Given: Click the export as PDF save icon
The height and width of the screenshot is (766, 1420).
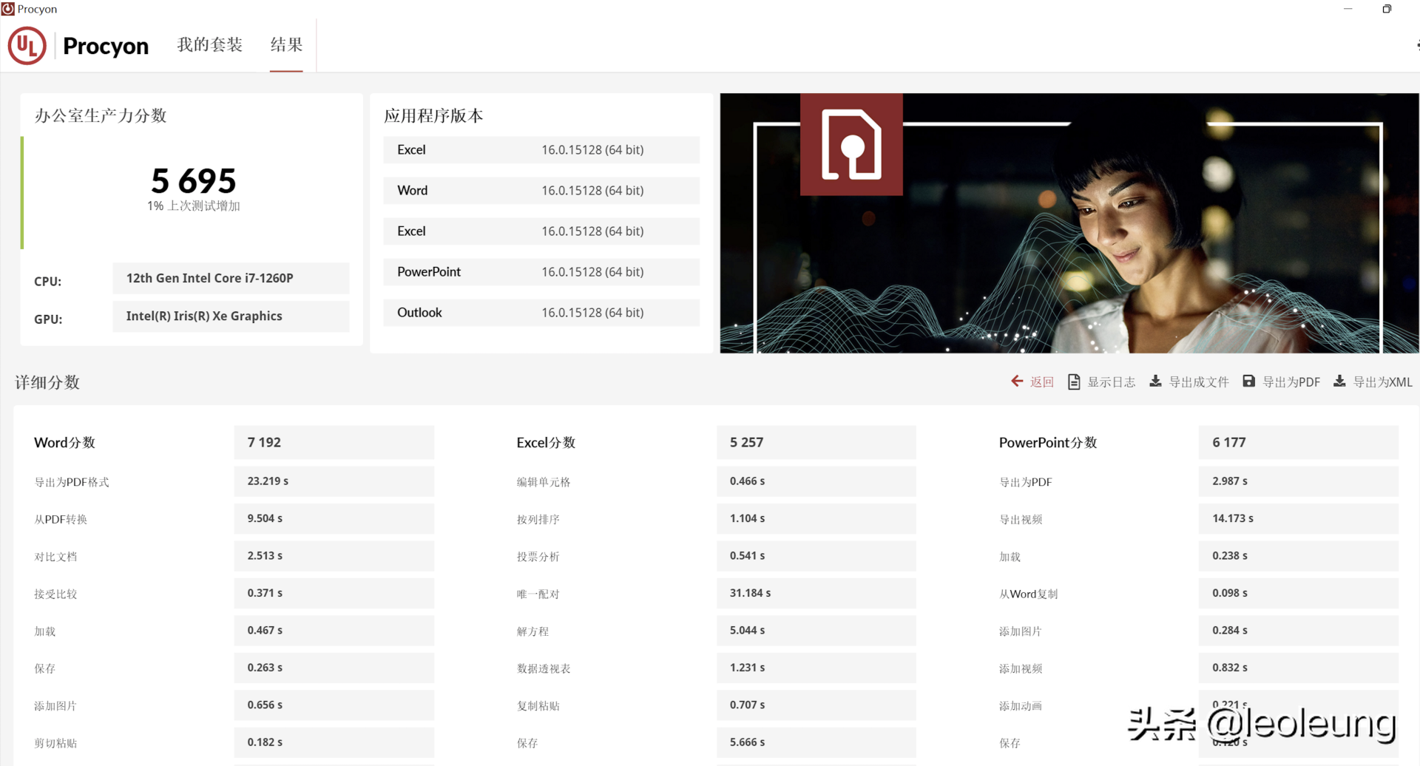Looking at the screenshot, I should [x=1248, y=382].
